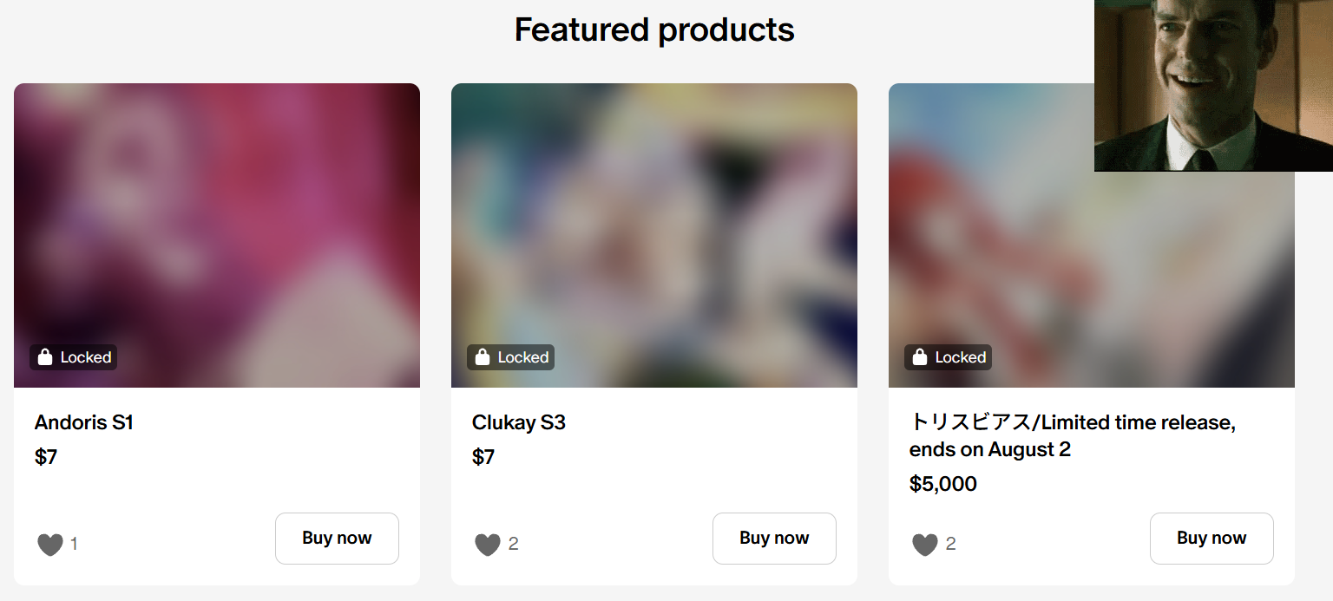
Task: Click the lock icon on Andoris S1 image
Action: tap(46, 357)
